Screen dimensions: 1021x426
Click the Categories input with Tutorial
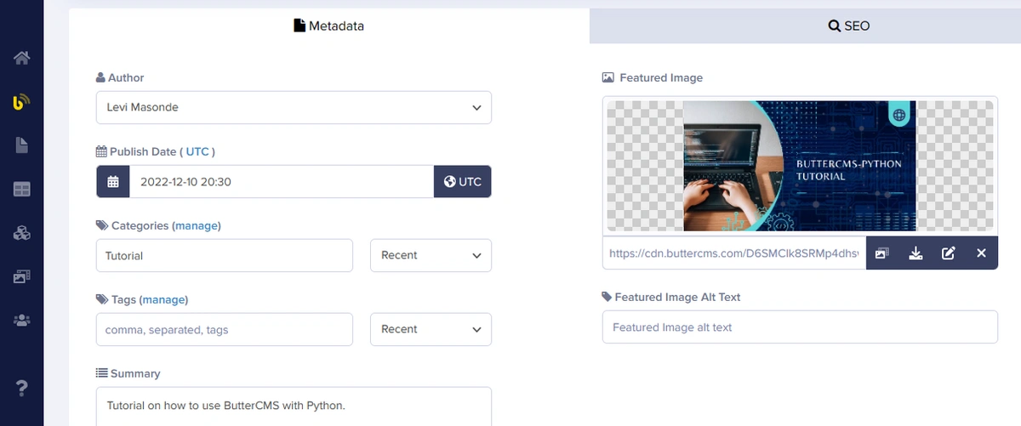(x=225, y=255)
